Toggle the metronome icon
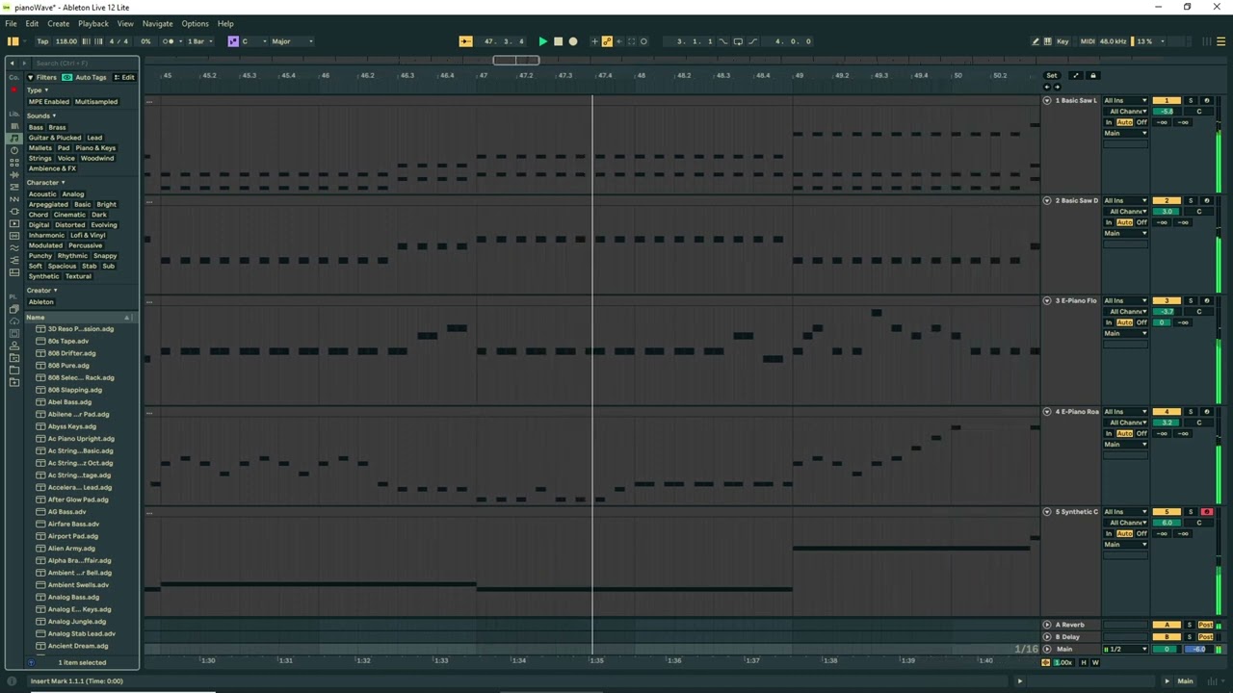The height and width of the screenshot is (693, 1233). click(x=168, y=41)
